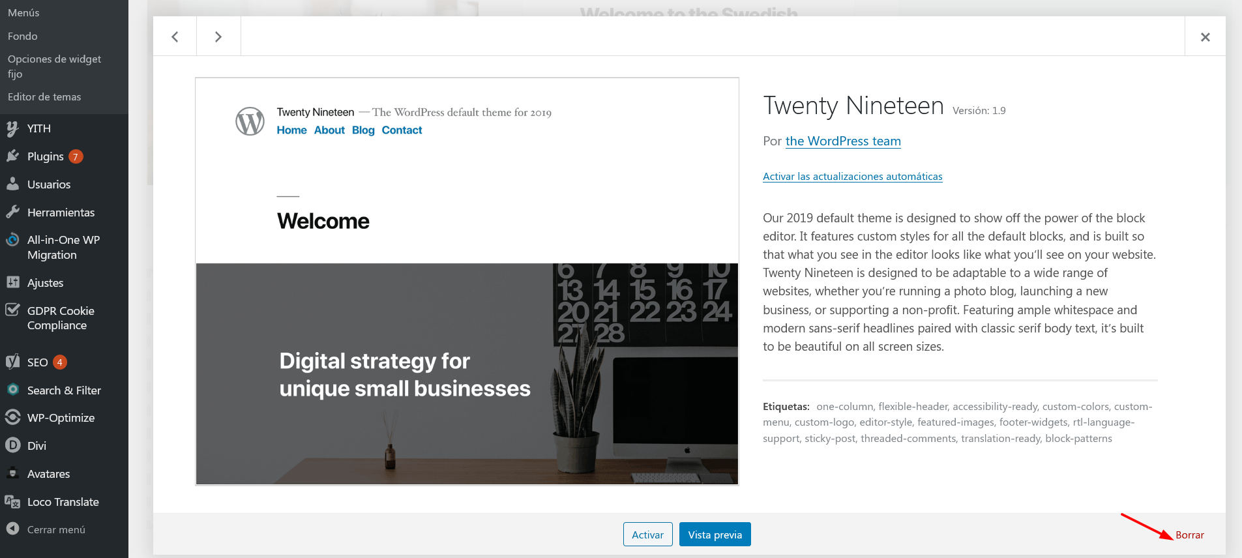The height and width of the screenshot is (558, 1242).
Task: Click the Usuarios user icon
Action: pos(12,184)
